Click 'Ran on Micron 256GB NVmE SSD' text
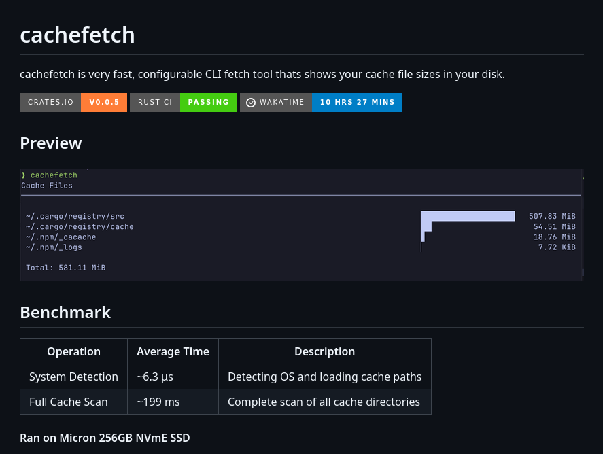603x454 pixels. point(105,438)
